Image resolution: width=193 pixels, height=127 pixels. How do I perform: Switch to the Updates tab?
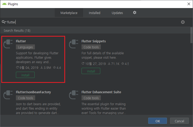117,13
